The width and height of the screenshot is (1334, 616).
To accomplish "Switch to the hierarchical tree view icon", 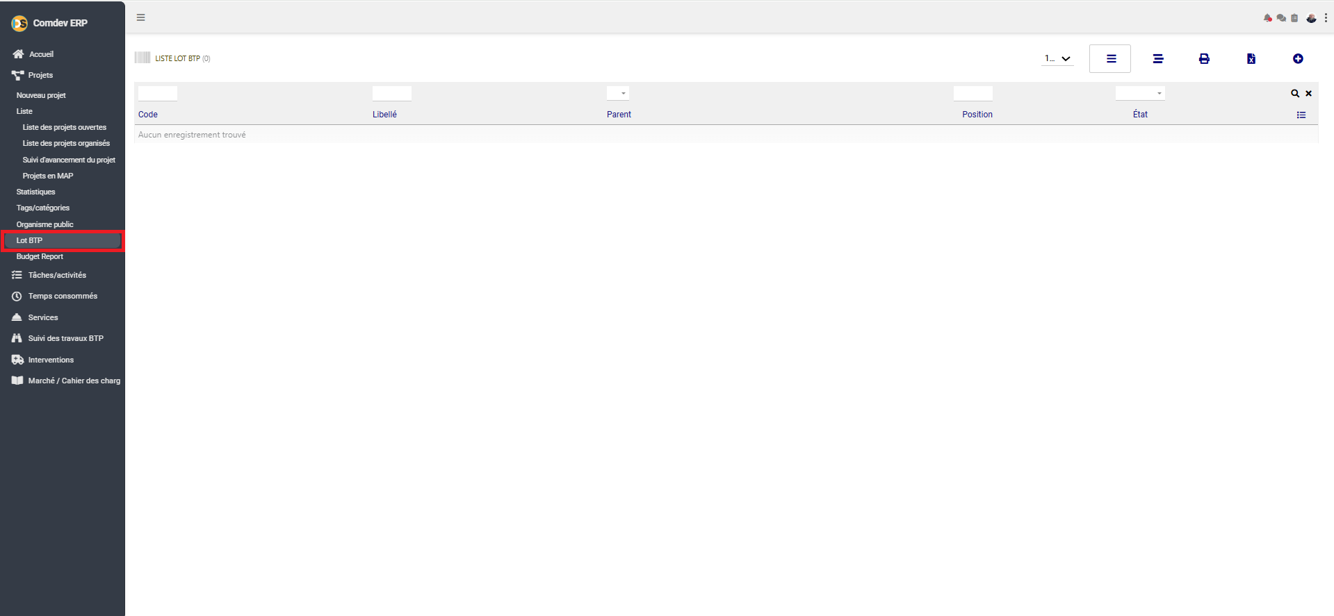I will tap(1158, 58).
